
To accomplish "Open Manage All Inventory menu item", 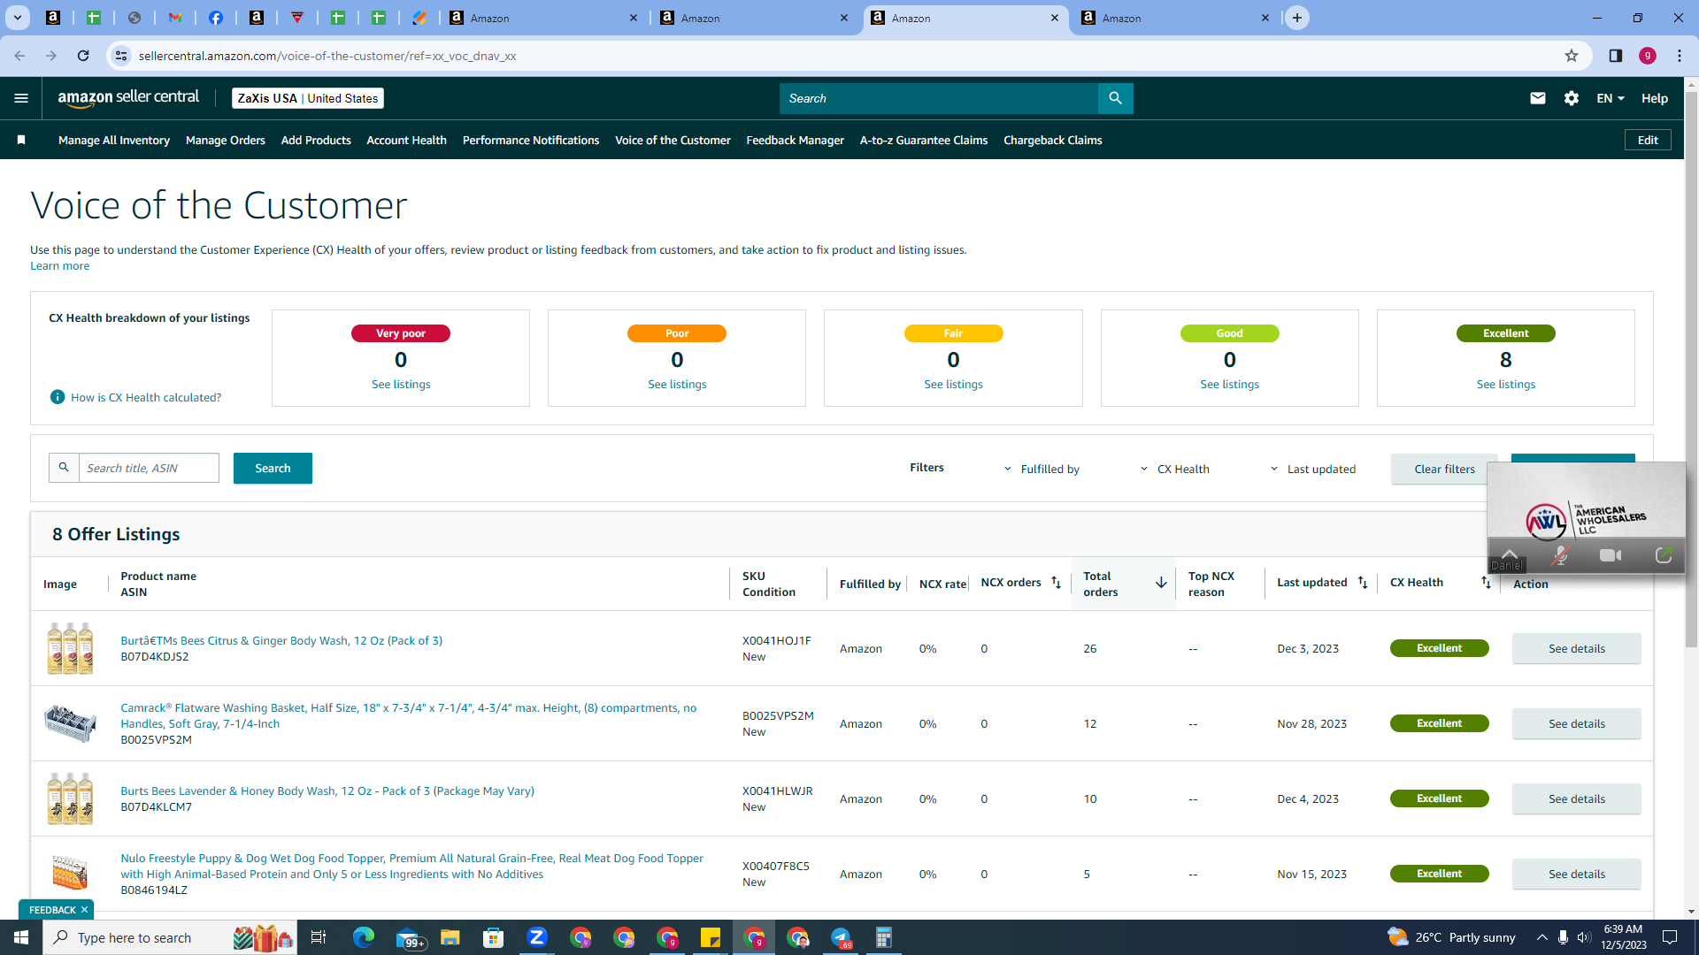I will pyautogui.click(x=114, y=140).
